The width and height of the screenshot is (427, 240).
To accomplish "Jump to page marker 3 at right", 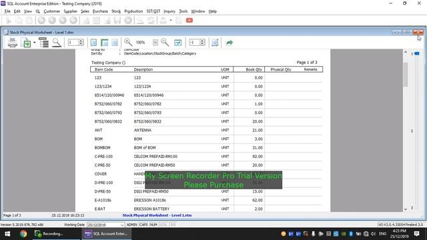I will click(x=412, y=208).
